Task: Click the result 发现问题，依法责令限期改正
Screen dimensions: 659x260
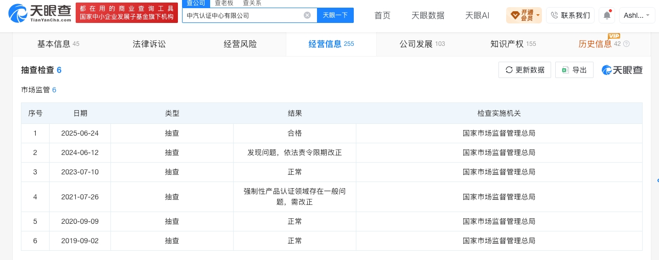Action: pyautogui.click(x=294, y=152)
